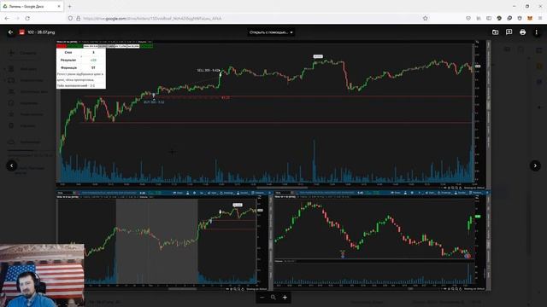Go back with the browser back arrow

tap(7, 18)
